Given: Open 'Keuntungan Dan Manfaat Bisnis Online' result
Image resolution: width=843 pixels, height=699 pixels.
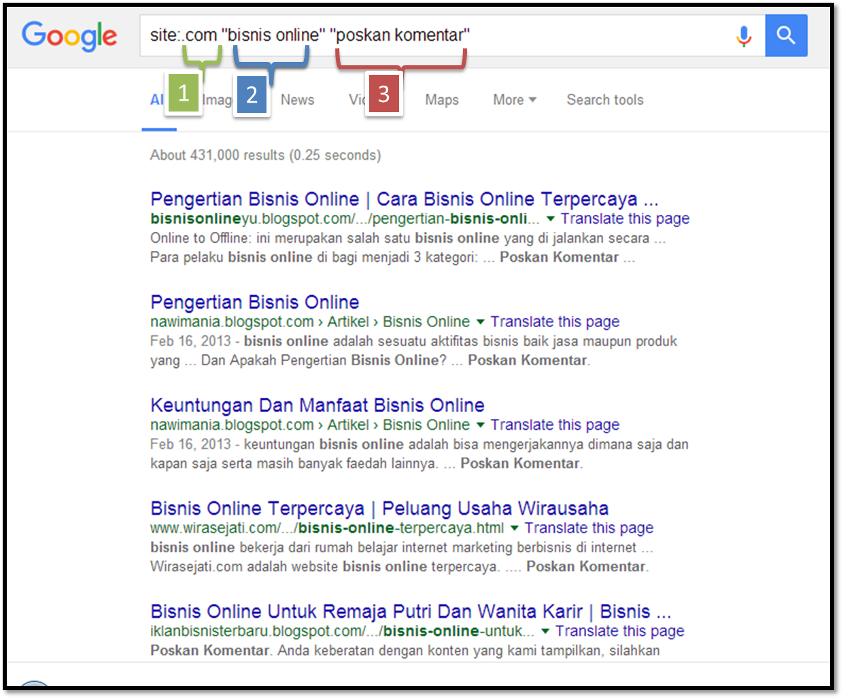Looking at the screenshot, I should (x=317, y=405).
